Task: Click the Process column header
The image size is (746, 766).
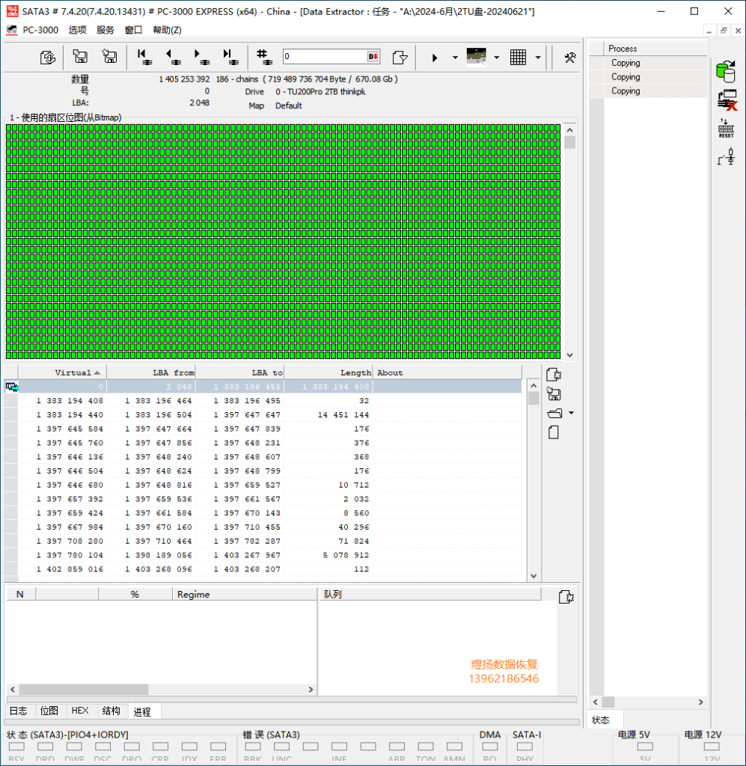Action: point(655,49)
